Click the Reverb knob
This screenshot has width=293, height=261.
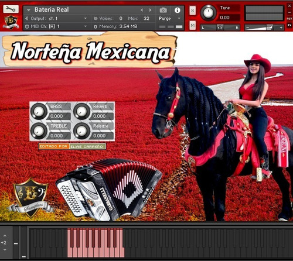(x=81, y=111)
